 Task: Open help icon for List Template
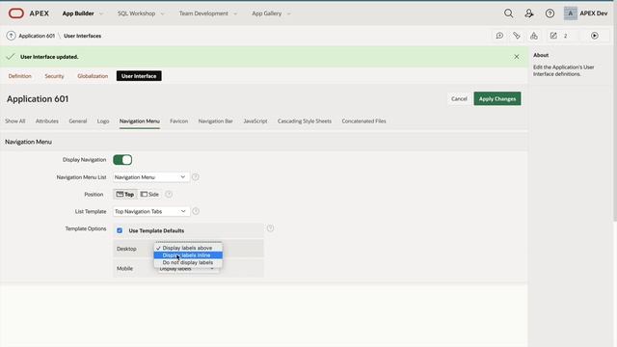[x=196, y=211]
